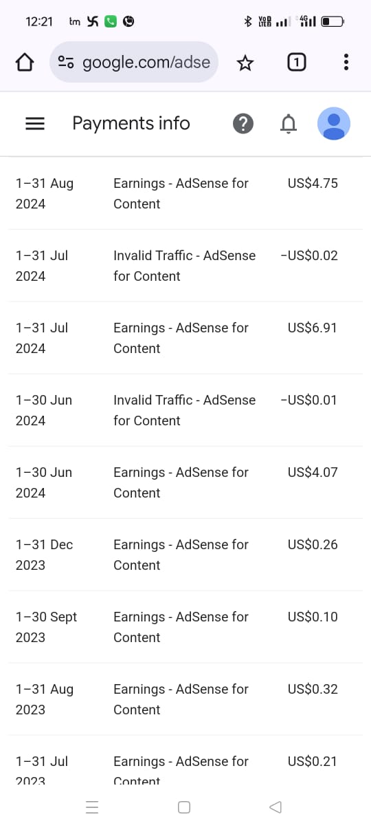Screen dimensions: 371x830
Task: Select the 1–31 Aug 2024 earnings row
Action: [x=185, y=193]
